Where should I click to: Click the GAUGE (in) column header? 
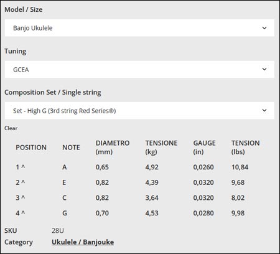204,148
